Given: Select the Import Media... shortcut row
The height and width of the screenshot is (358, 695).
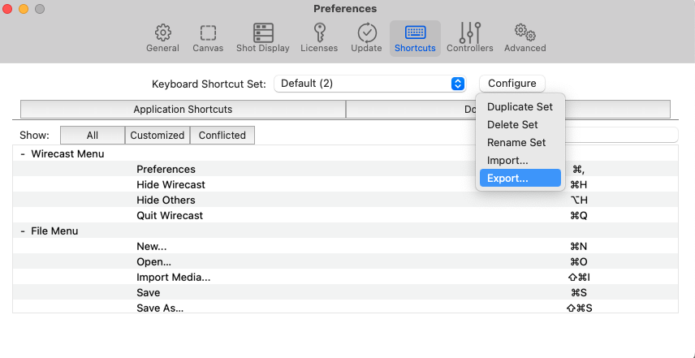Looking at the screenshot, I should click(345, 278).
